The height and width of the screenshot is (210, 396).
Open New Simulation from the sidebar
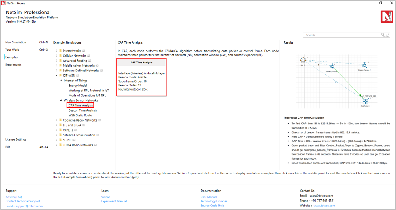click(16, 42)
